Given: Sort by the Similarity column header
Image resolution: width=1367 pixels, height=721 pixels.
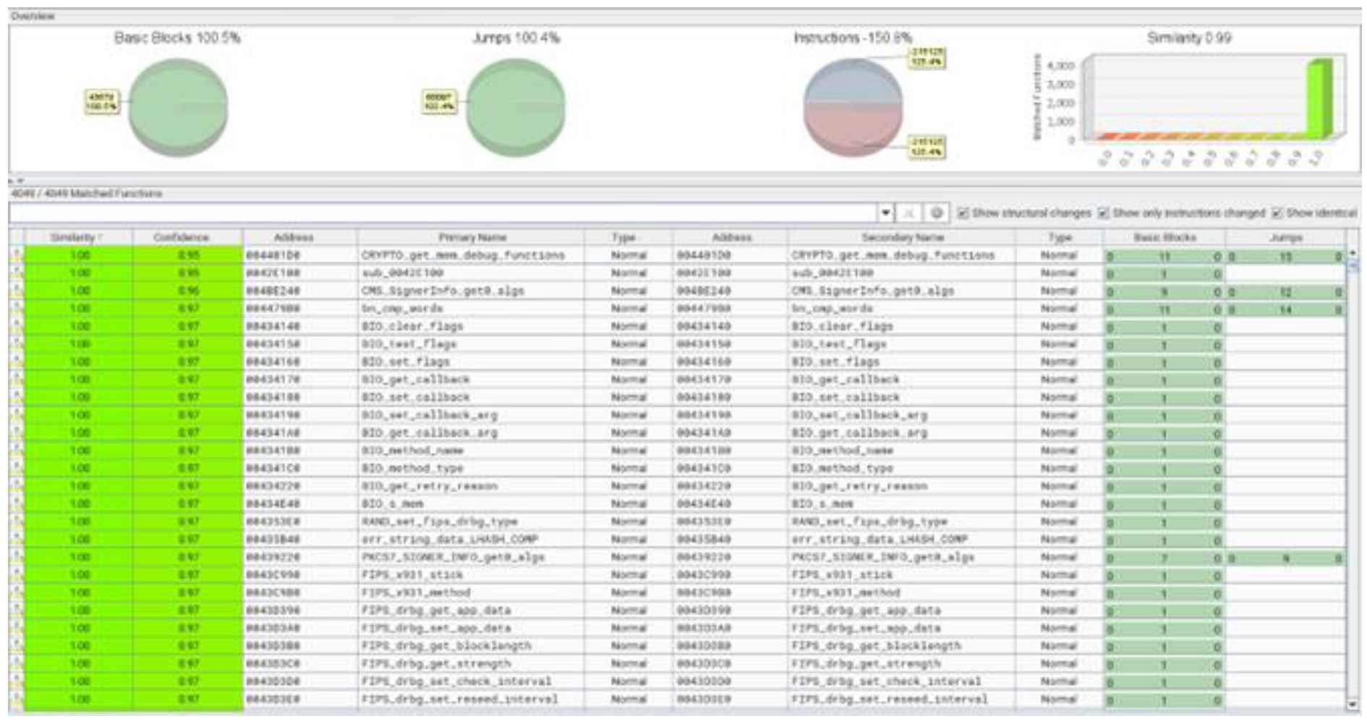Looking at the screenshot, I should tap(77, 237).
